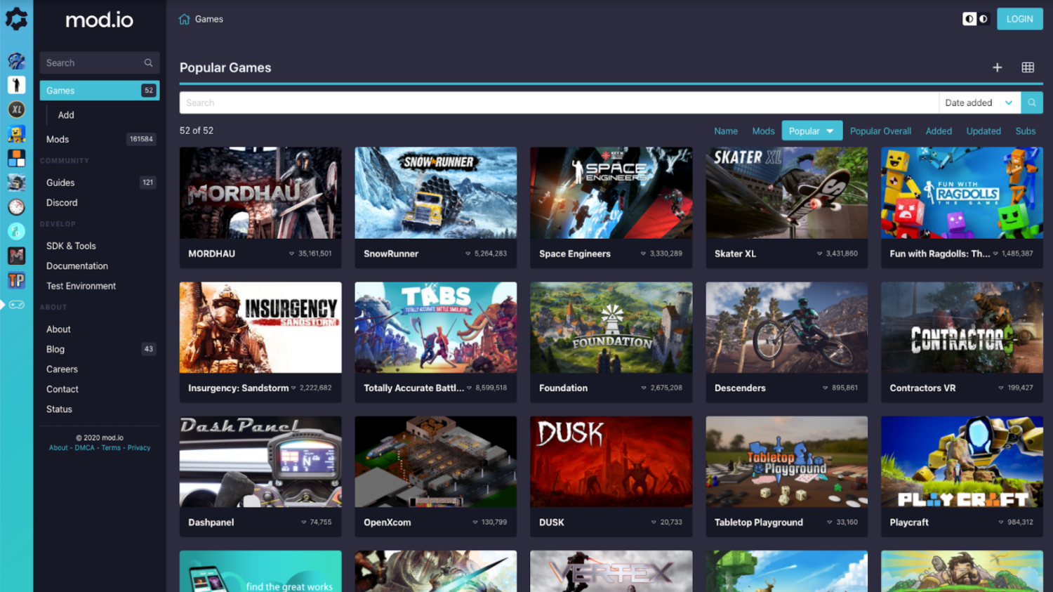Open the DMCA footer link
The image size is (1053, 592).
pos(85,448)
